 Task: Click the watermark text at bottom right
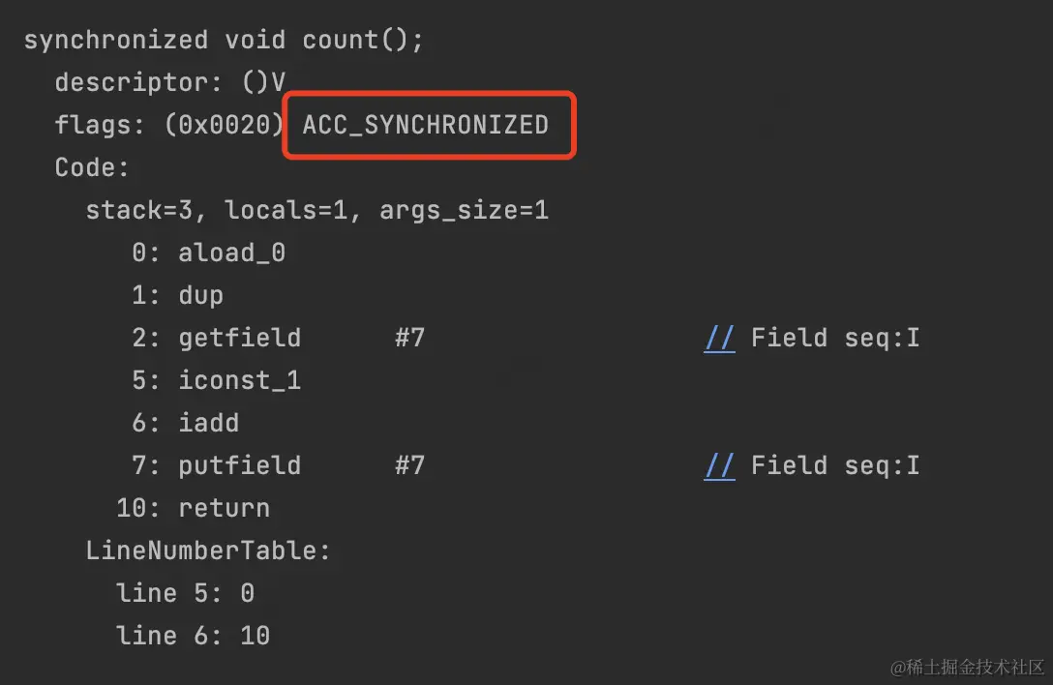point(967,668)
